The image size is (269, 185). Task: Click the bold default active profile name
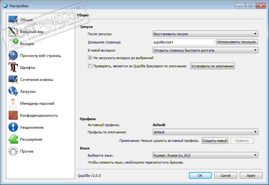[x=159, y=125]
